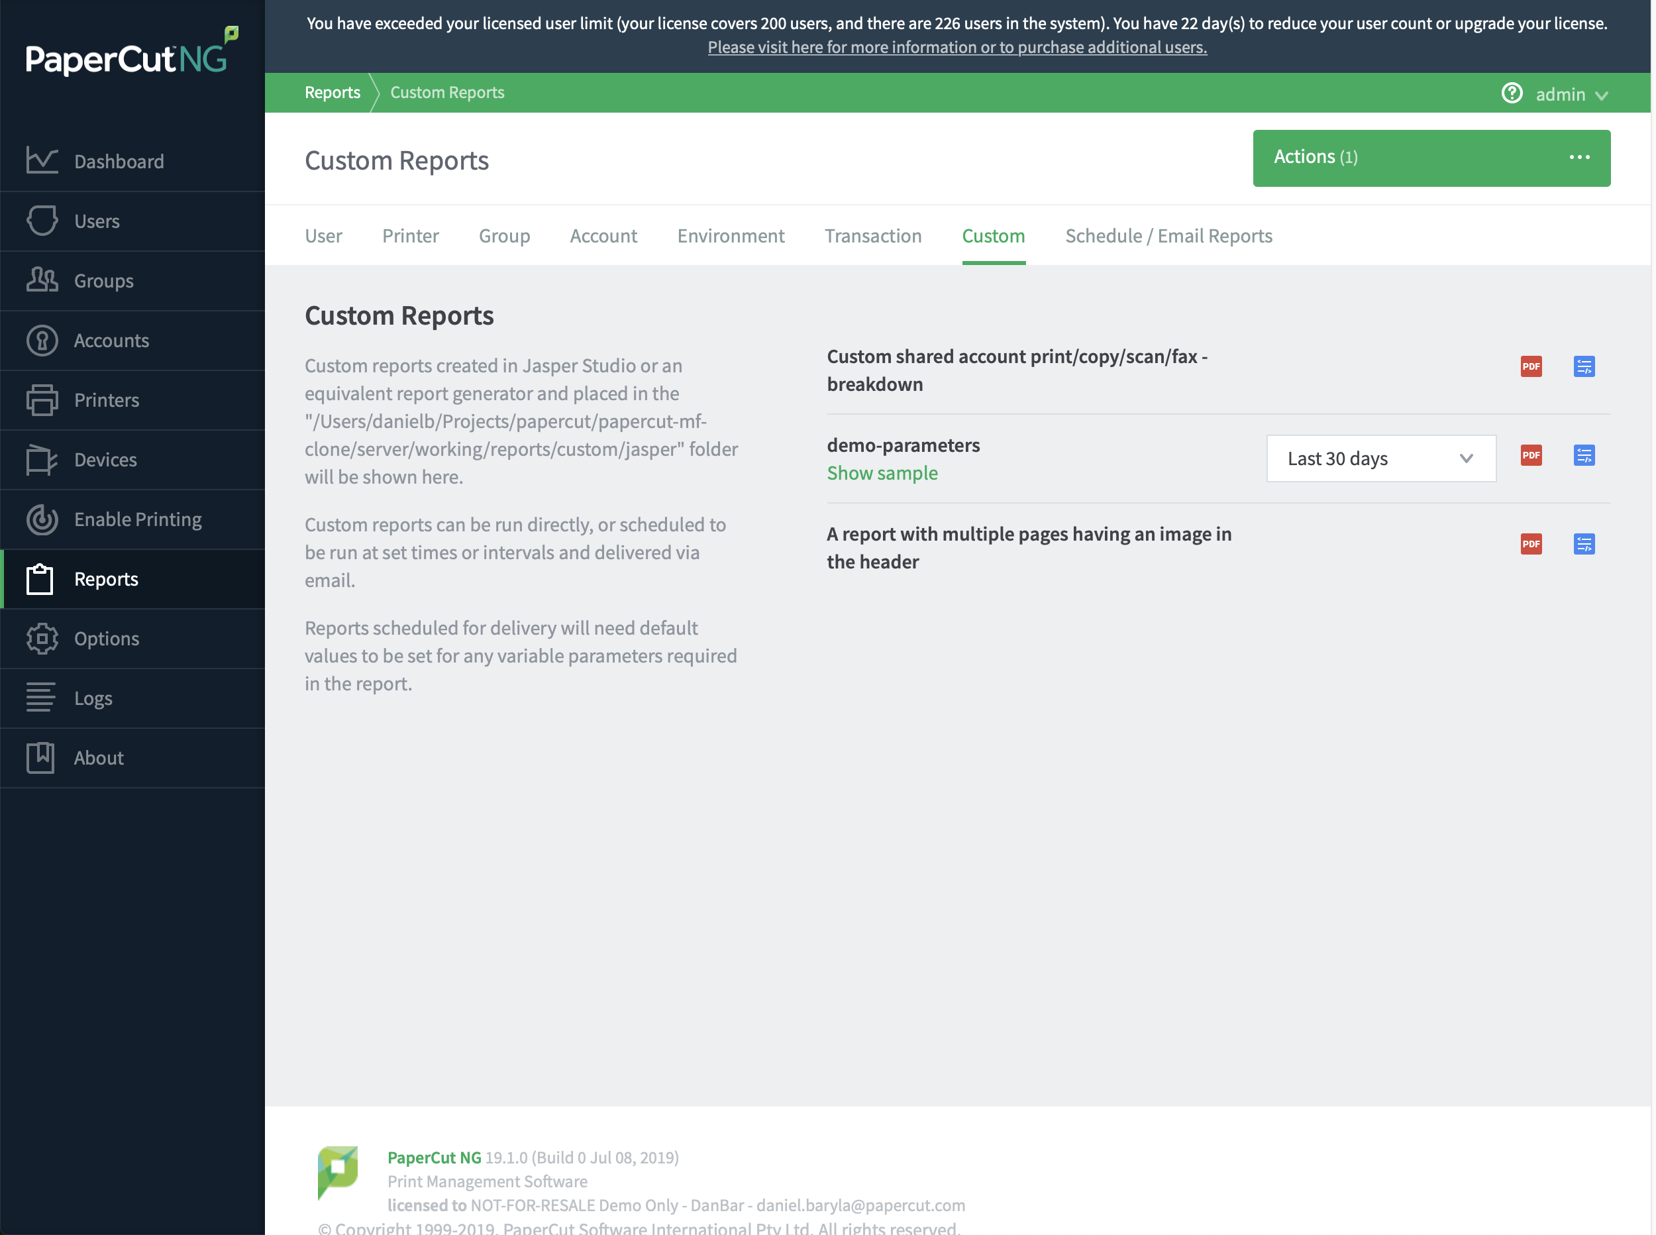Open Printers section in sidebar

[132, 400]
